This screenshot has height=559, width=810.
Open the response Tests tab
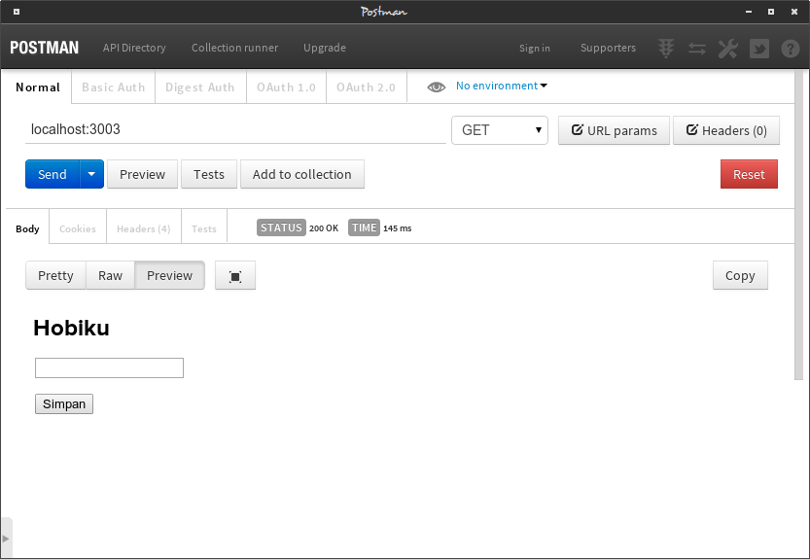[x=204, y=228]
